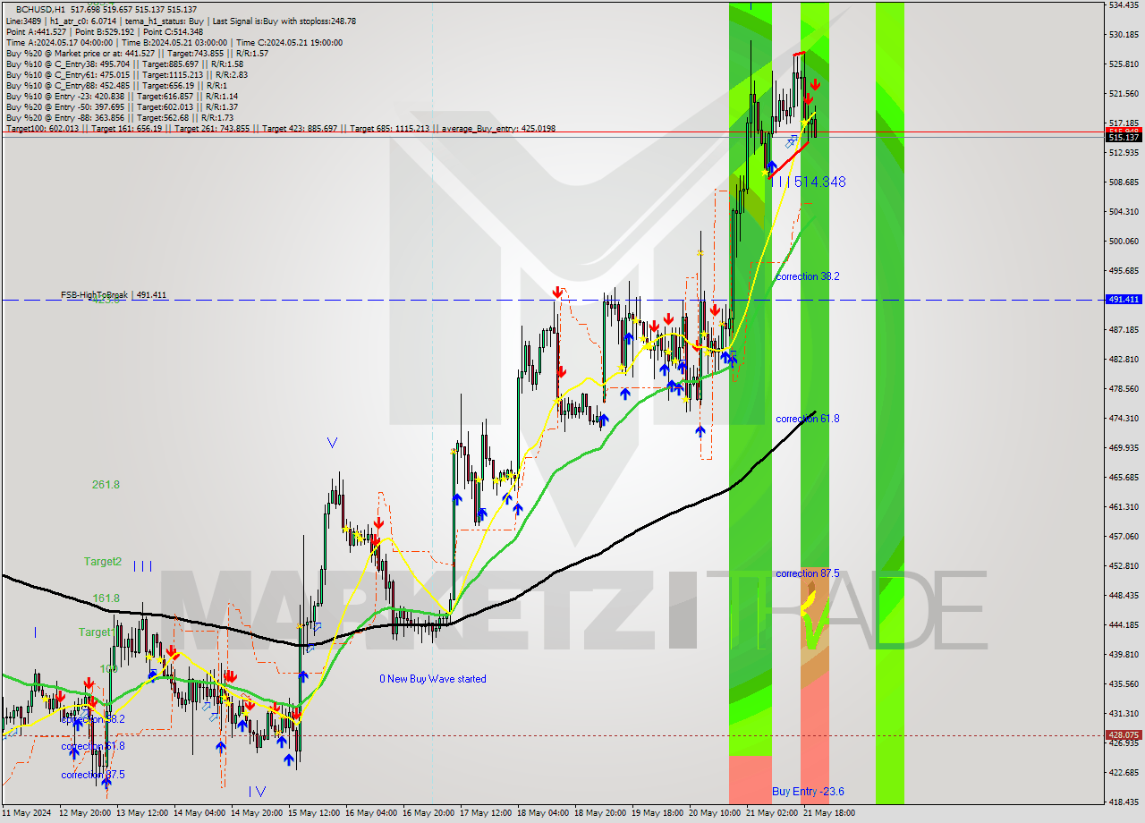Viewport: 1145px width, 823px height.
Task: Click '21 May 18:00' on the time axis
Action: [x=827, y=813]
